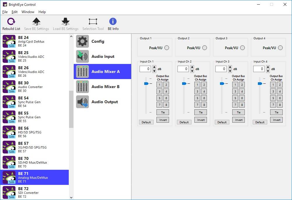Toggle Invert for Input Ch 1
This screenshot has width=292, height=200.
[x=163, y=120]
